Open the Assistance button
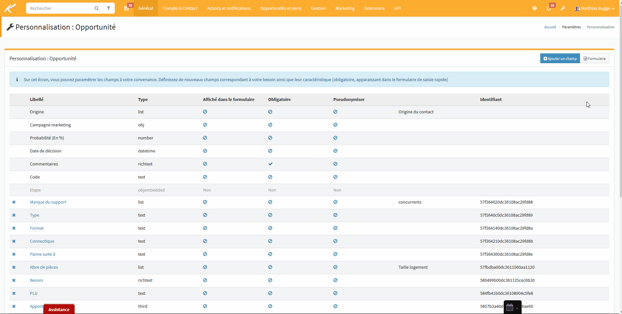 click(x=59, y=309)
